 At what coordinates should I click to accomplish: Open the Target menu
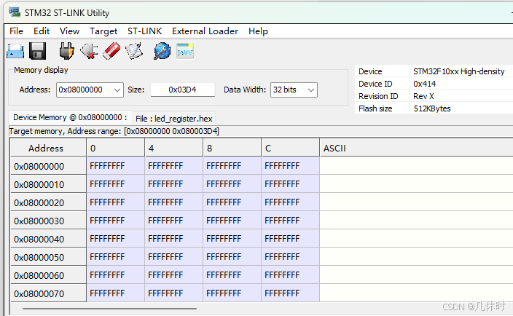[103, 31]
